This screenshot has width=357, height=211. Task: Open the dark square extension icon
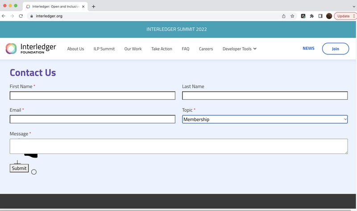[303, 16]
